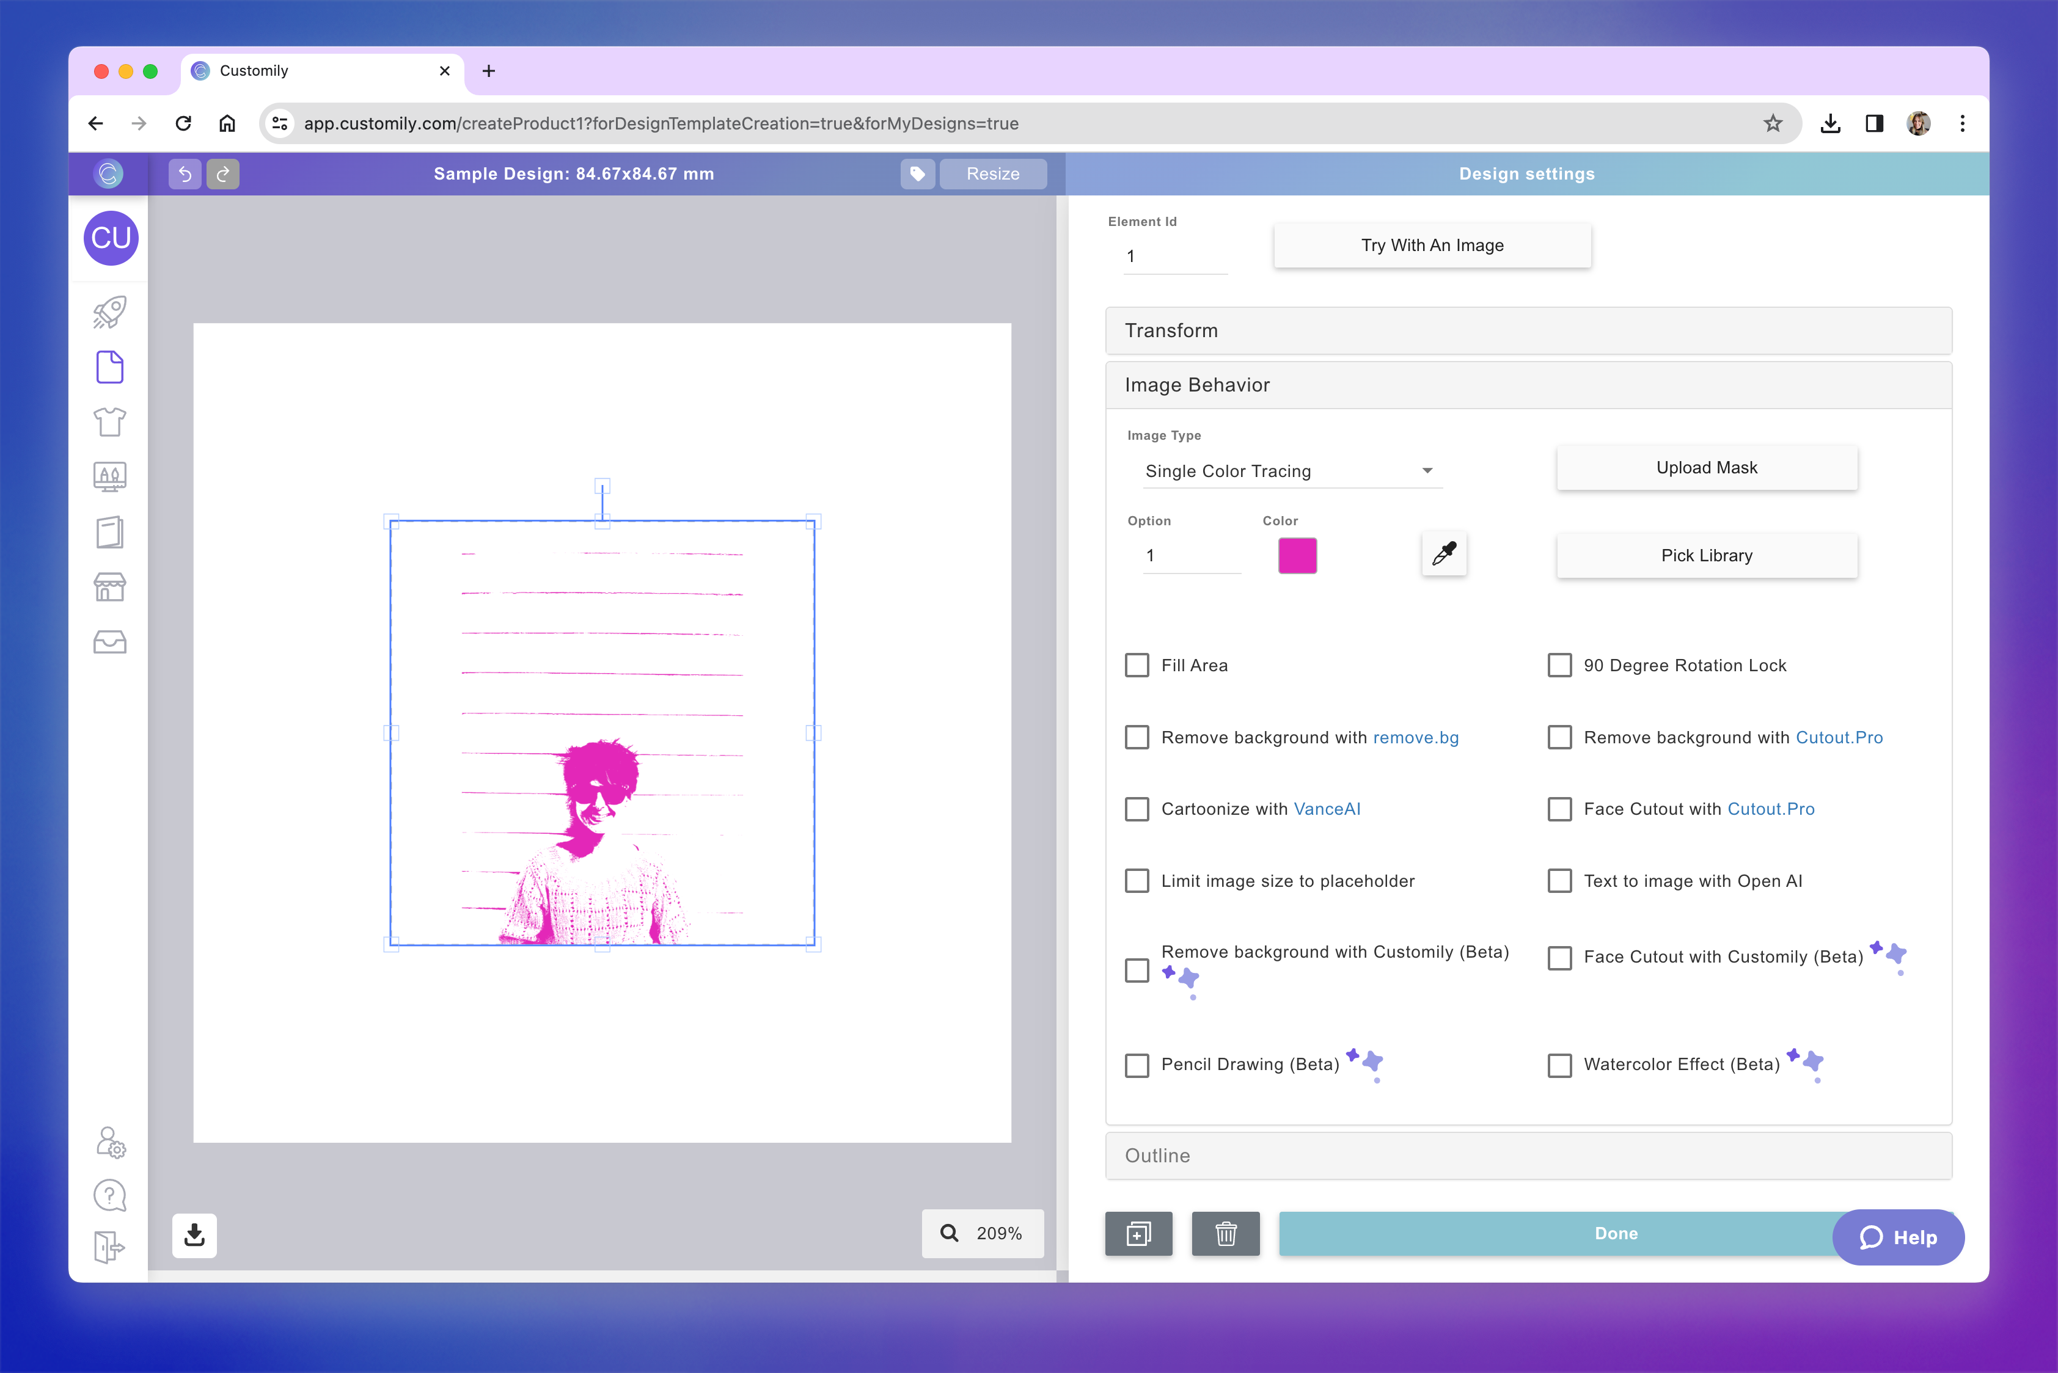The image size is (2058, 1373).
Task: Click the pink Color swatch
Action: click(x=1297, y=556)
